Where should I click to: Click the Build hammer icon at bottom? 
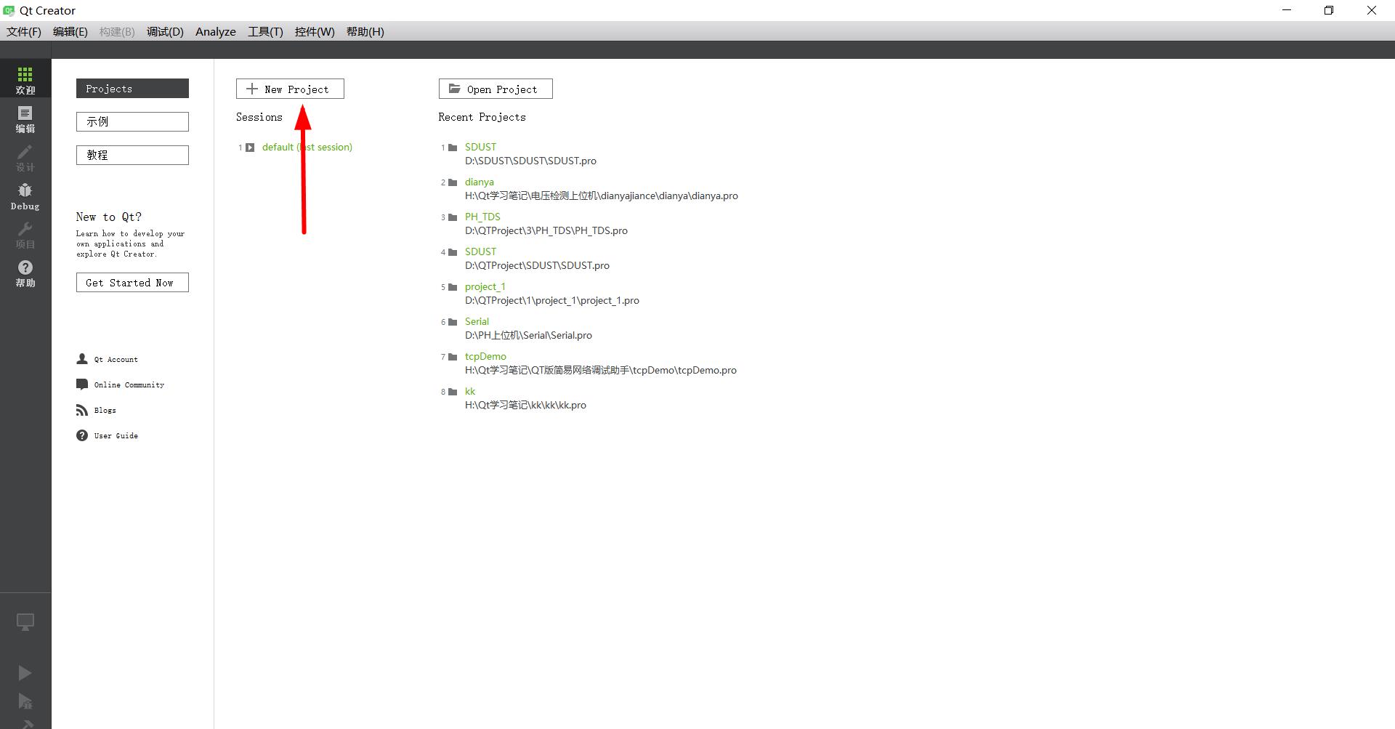pos(25,724)
